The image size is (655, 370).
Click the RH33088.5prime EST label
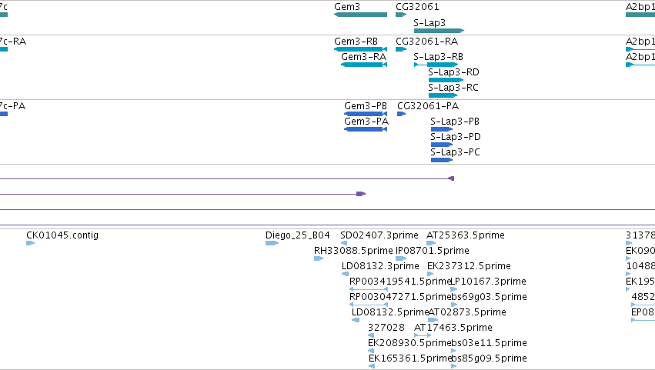(x=353, y=251)
